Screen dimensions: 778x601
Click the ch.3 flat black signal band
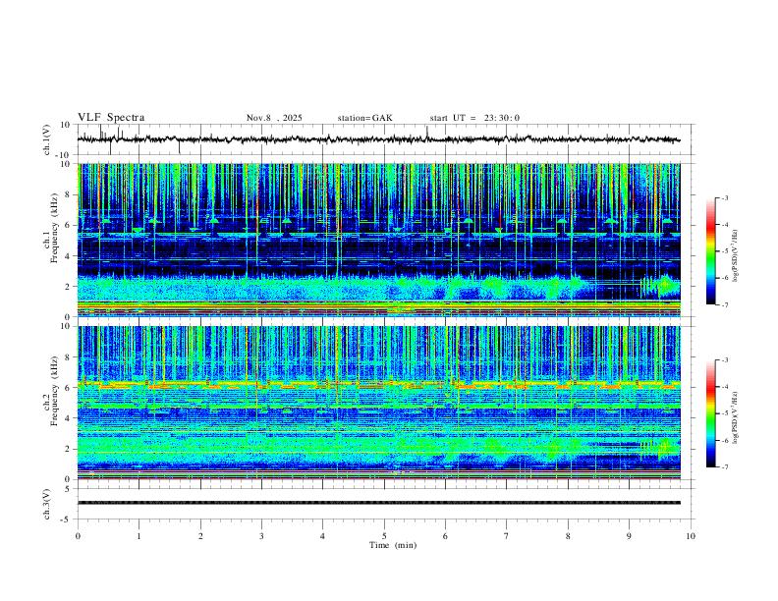pos(378,503)
